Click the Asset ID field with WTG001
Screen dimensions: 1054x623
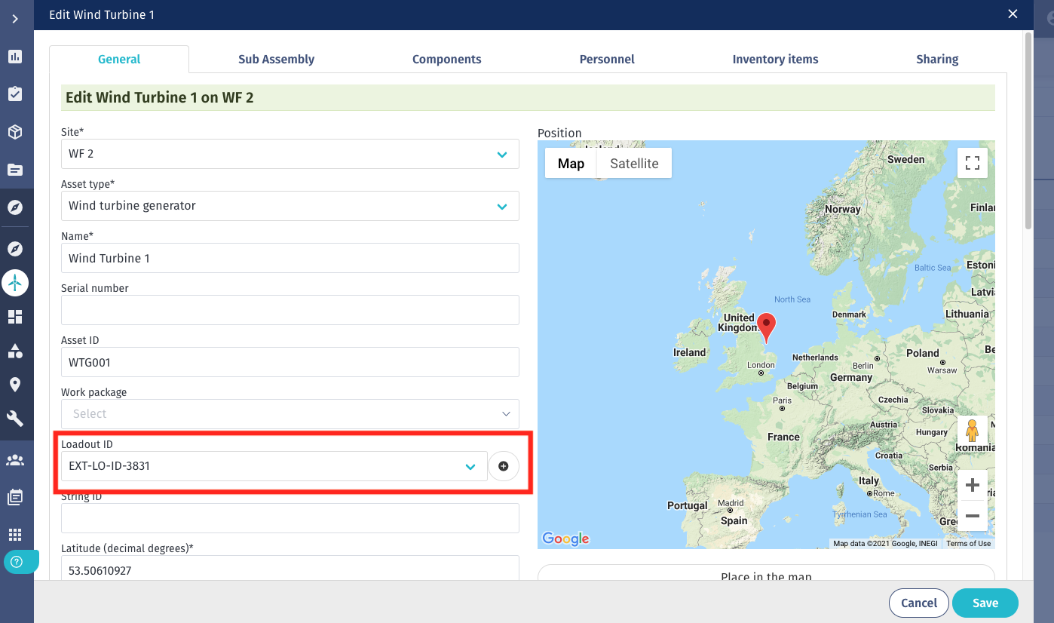click(x=290, y=362)
